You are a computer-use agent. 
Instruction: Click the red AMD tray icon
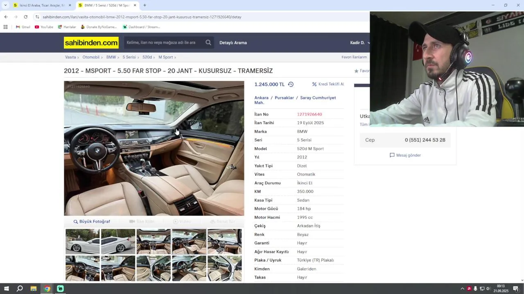pos(469,289)
